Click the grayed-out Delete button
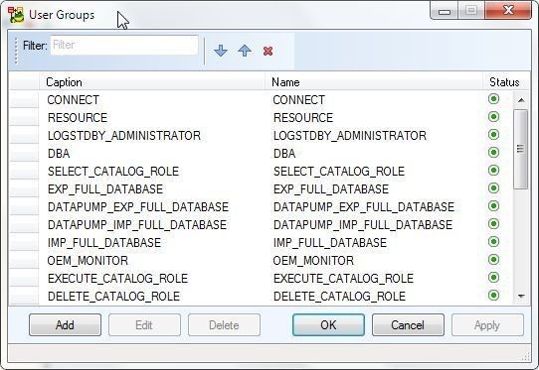Viewport: 539px width, 370px height. (x=224, y=324)
